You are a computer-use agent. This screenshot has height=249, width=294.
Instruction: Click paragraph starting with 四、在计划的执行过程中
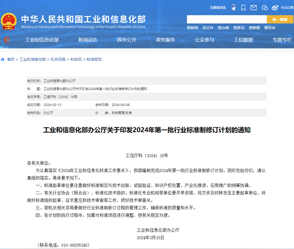tap(103, 215)
